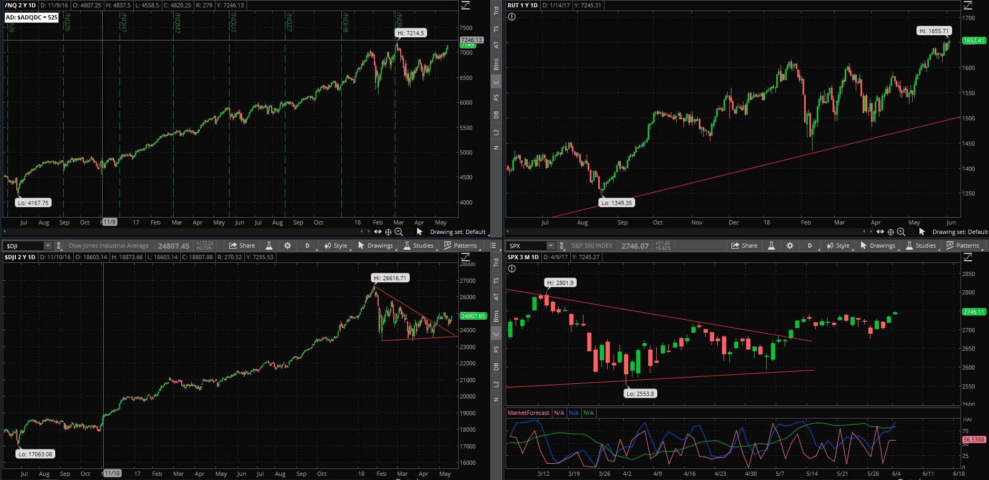Select the L2 side tab in the /NQ panel
989x480 pixels.
[x=496, y=132]
